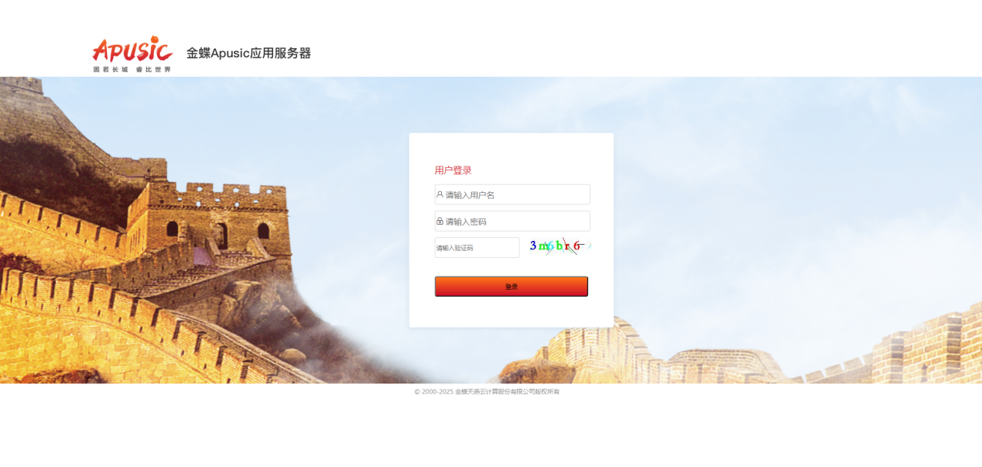982x467 pixels.
Task: Click the green letter m in captcha
Action: tap(542, 246)
